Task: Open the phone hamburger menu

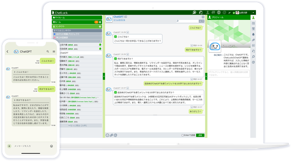Action: [x=54, y=52]
